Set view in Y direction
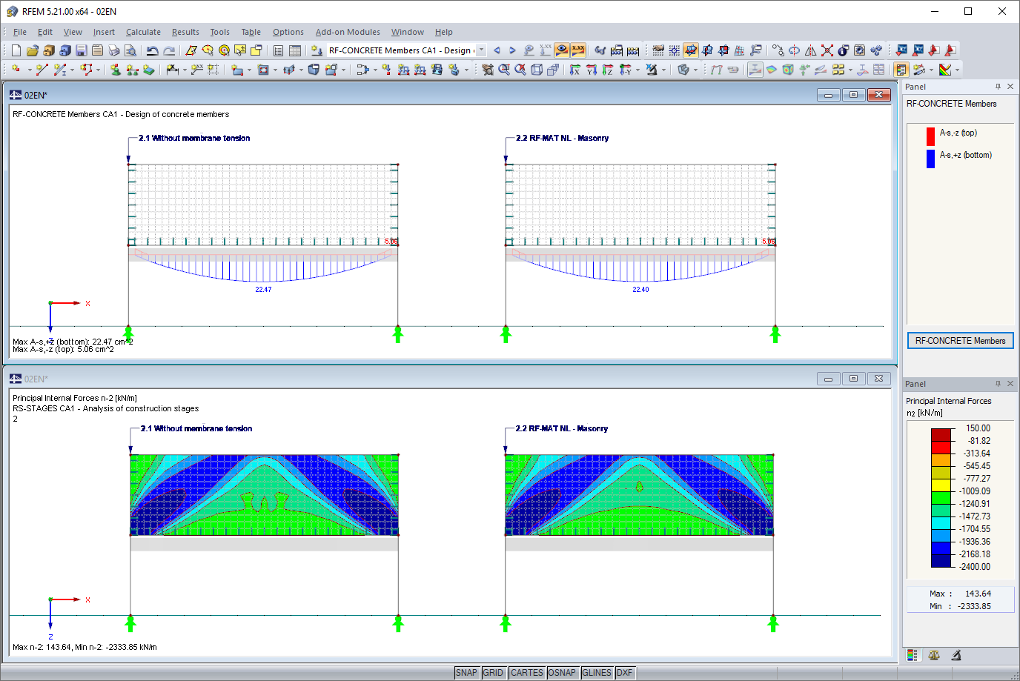The height and width of the screenshot is (681, 1020). (591, 70)
